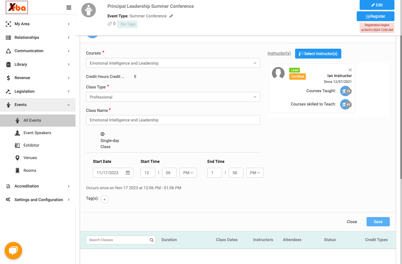Click the Select Instructor(s) button
Image resolution: width=402 pixels, height=264 pixels.
pos(318,54)
